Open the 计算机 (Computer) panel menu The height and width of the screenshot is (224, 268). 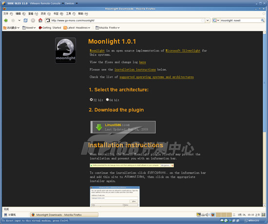click(10, 215)
